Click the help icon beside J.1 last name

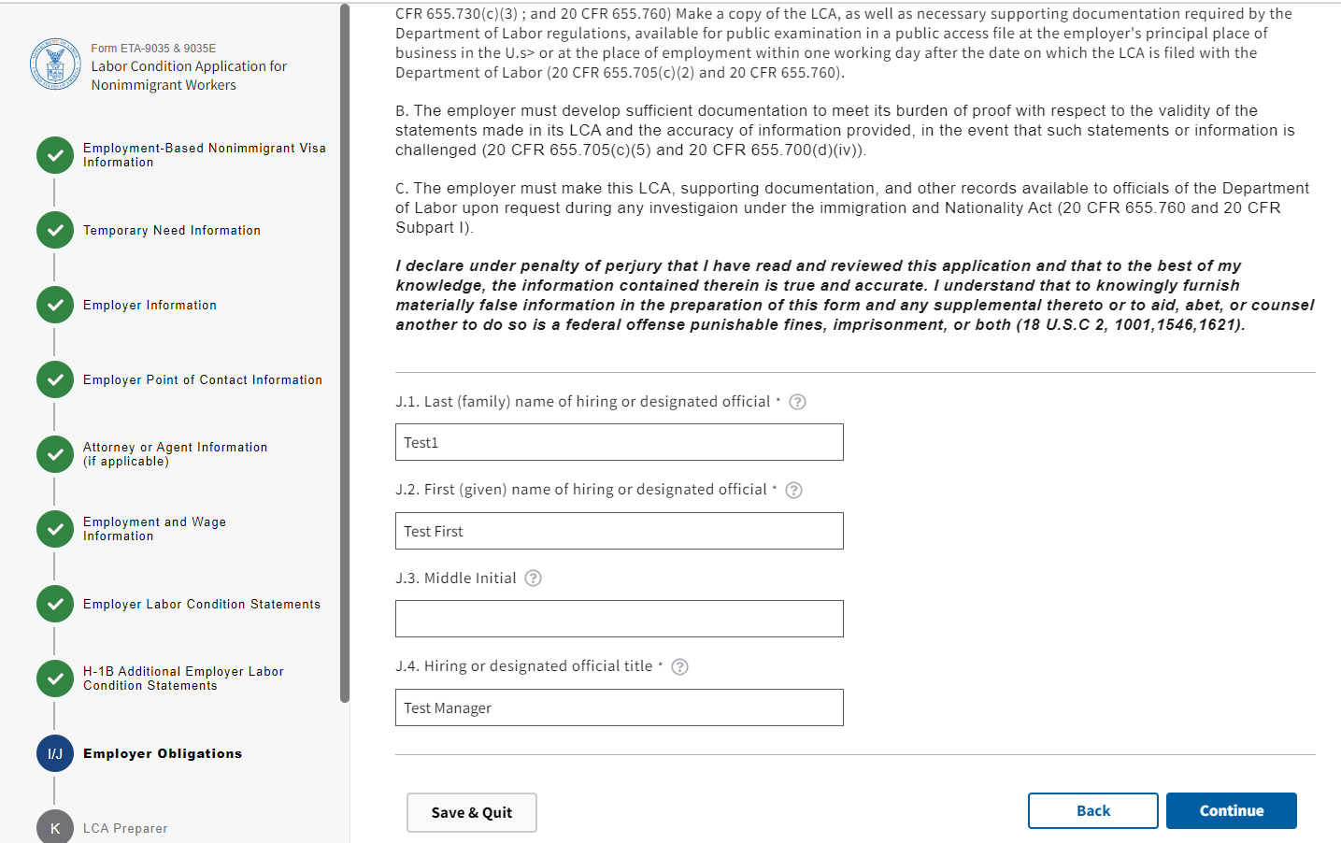point(797,402)
